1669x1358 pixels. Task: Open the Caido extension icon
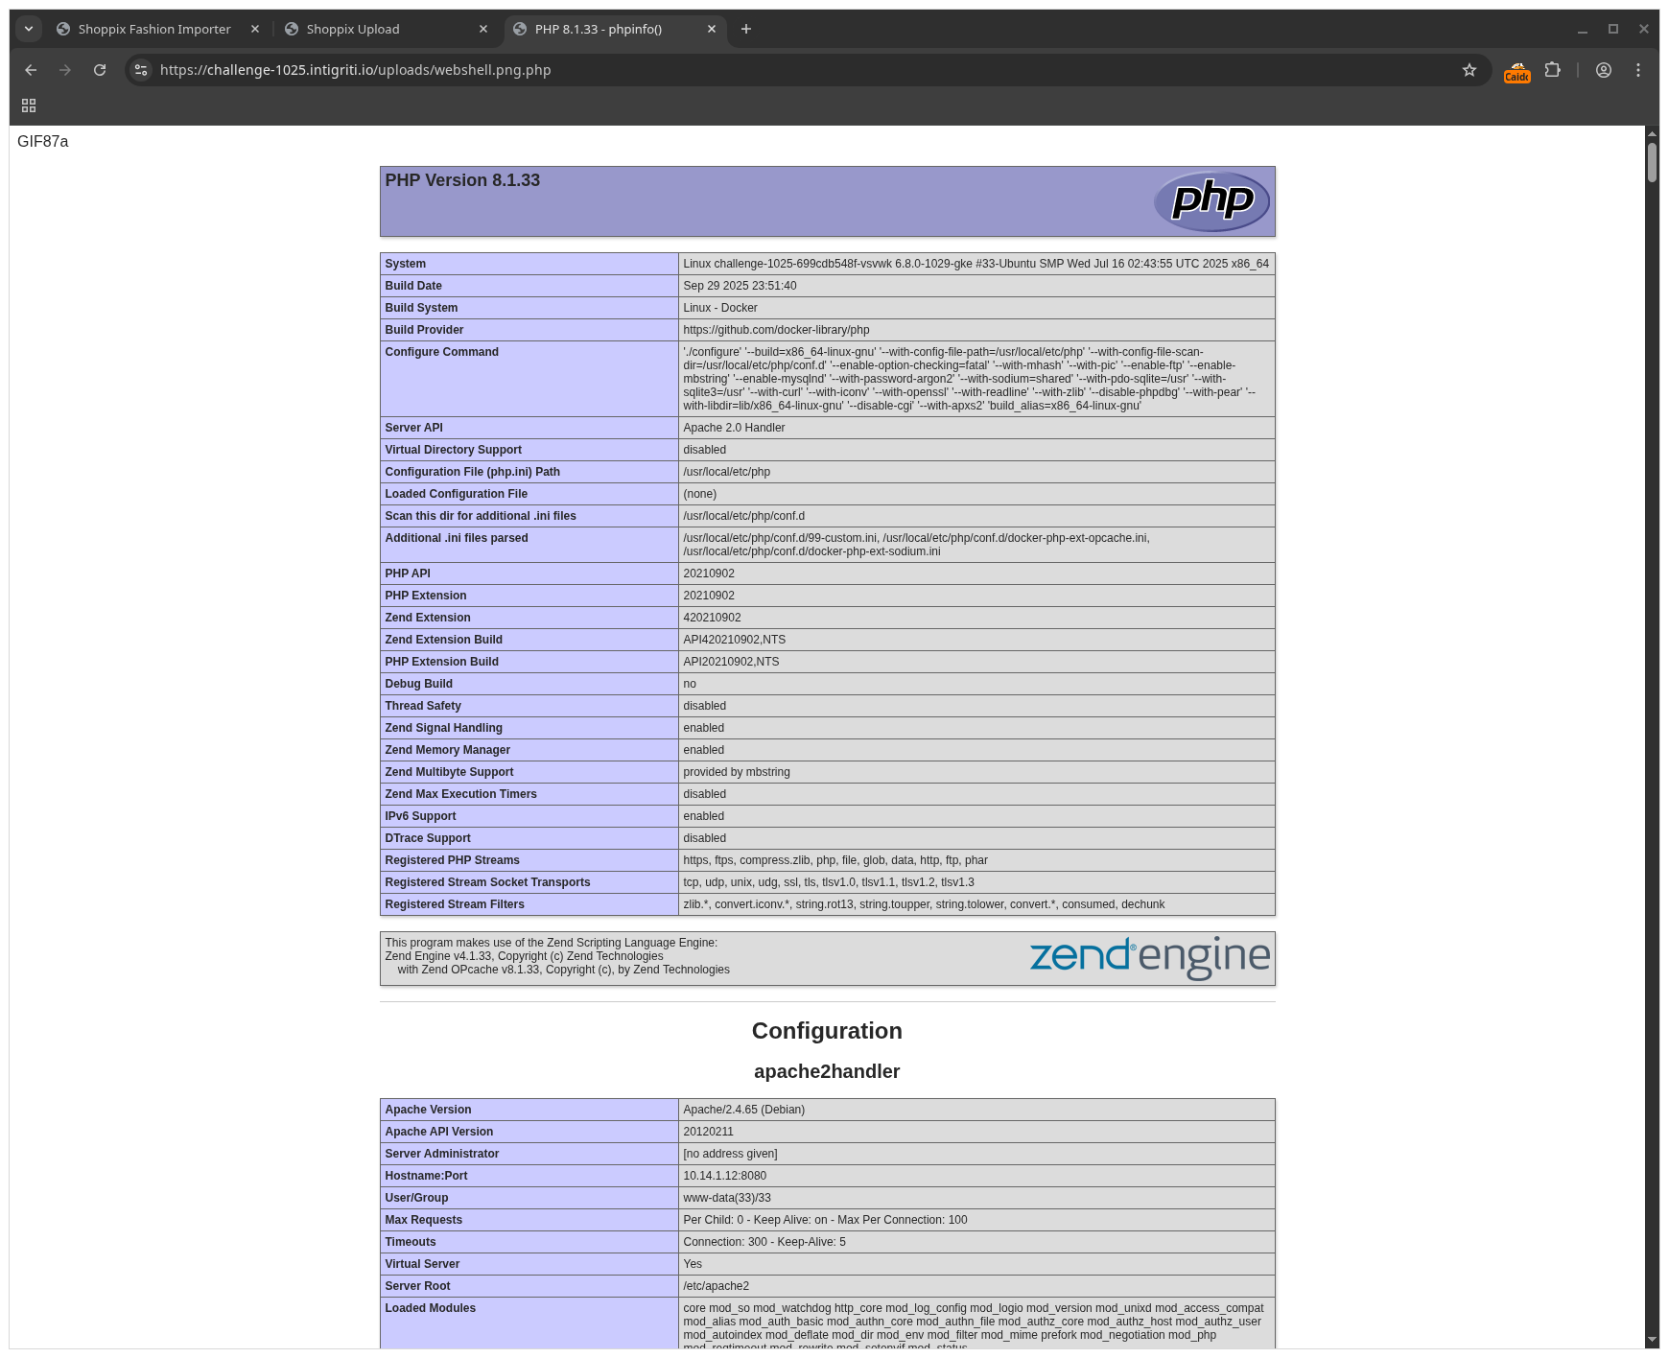pos(1516,70)
